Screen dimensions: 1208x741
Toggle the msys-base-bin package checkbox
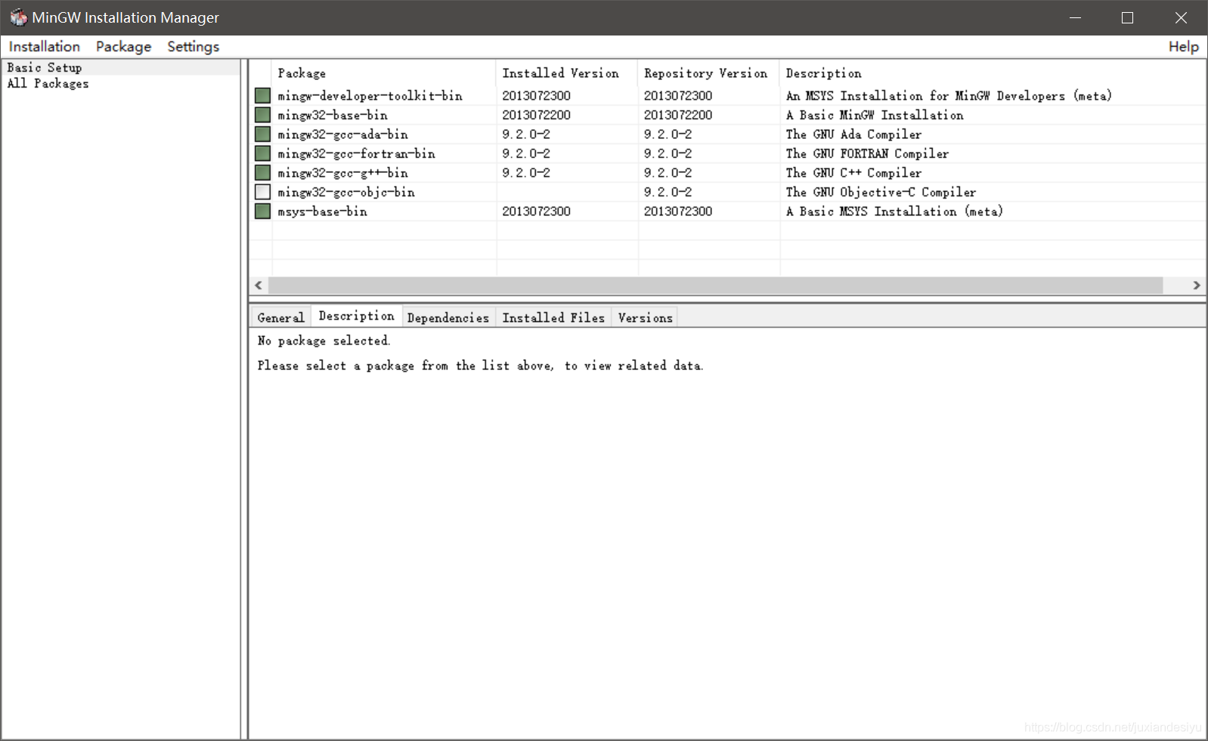pyautogui.click(x=262, y=211)
